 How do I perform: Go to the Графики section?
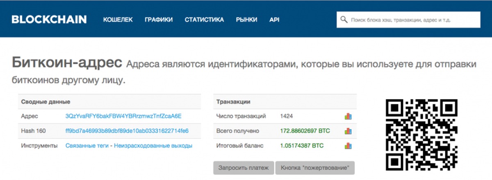pos(159,20)
